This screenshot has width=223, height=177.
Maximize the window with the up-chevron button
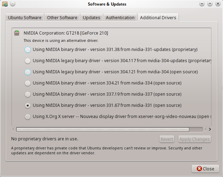(x=210, y=4)
